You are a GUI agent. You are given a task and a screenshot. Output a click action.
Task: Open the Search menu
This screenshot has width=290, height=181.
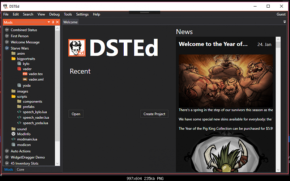point(28,14)
